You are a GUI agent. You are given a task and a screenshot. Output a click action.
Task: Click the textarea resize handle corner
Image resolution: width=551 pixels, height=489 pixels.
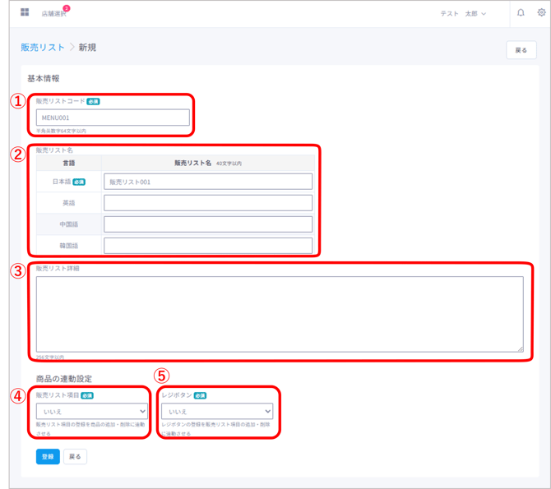pos(521,349)
